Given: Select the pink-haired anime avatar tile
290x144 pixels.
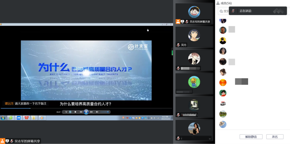Looking at the screenshot, I should coord(194,58).
